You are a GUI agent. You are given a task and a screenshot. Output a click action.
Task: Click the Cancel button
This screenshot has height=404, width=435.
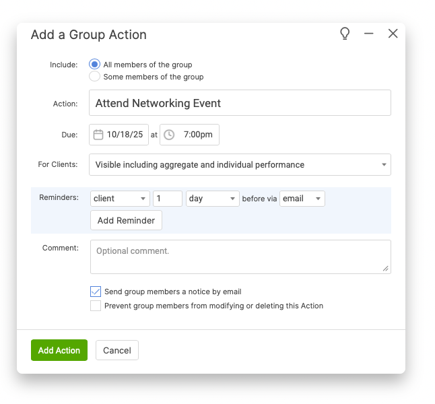117,350
